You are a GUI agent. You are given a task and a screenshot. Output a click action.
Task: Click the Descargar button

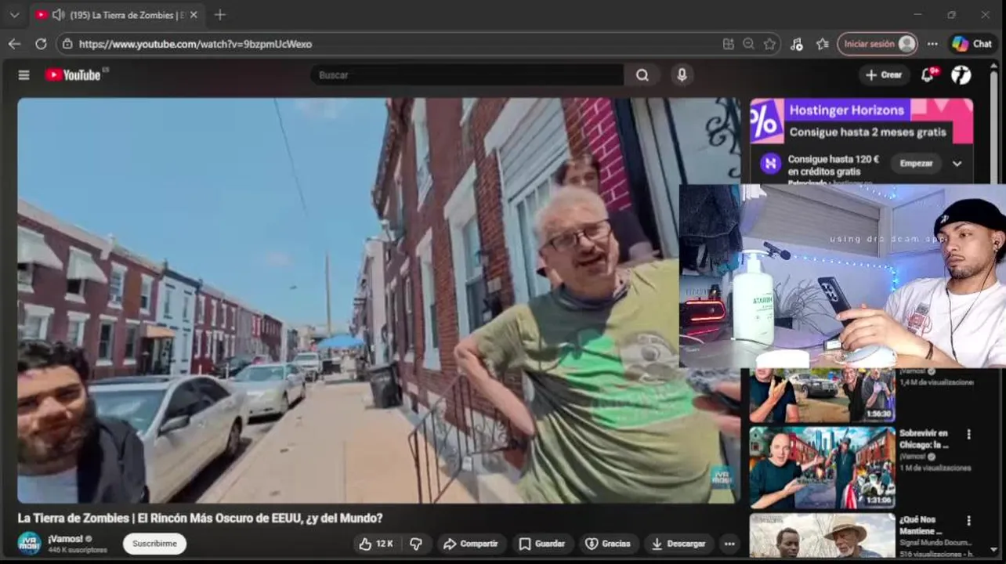[679, 544]
